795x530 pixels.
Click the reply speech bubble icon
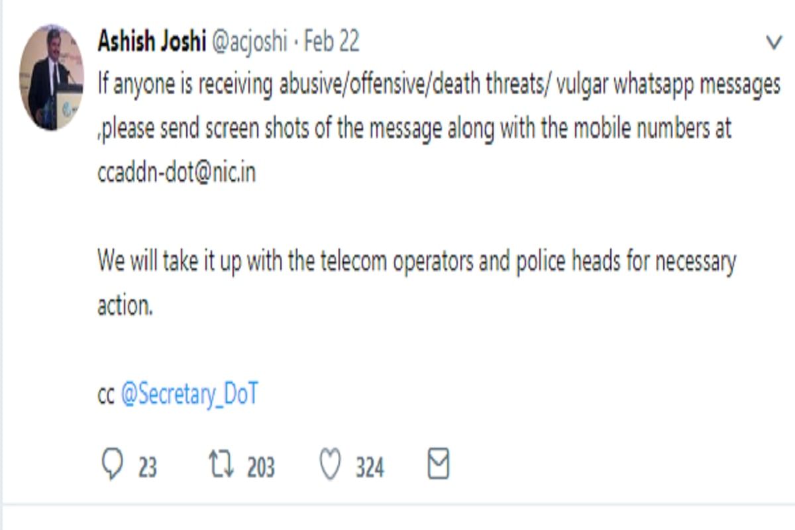pos(115,465)
